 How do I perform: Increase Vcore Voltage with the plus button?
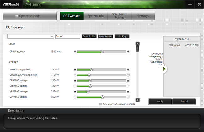(128, 70)
